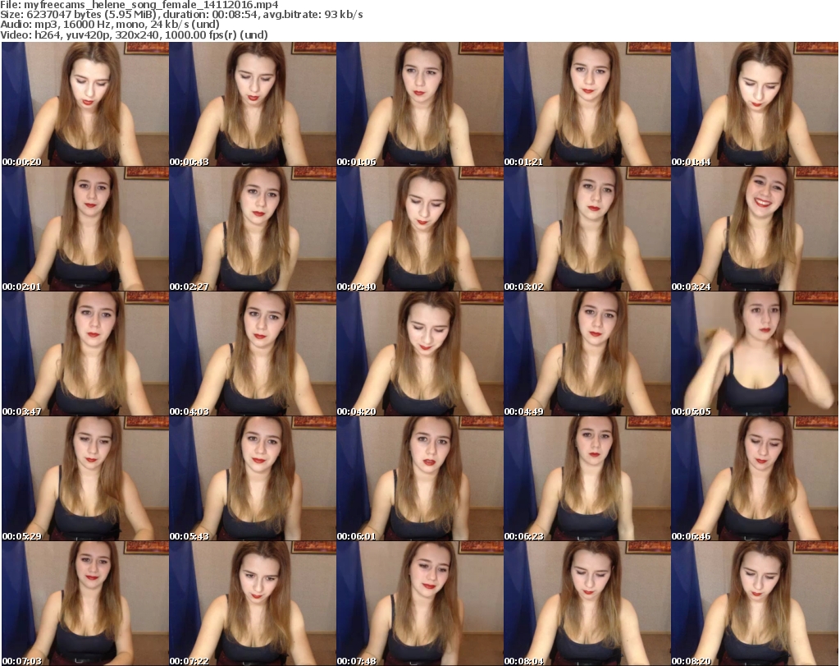Pick the frame marked 00:04:20
Screen dimensions: 840x666
click(419, 354)
